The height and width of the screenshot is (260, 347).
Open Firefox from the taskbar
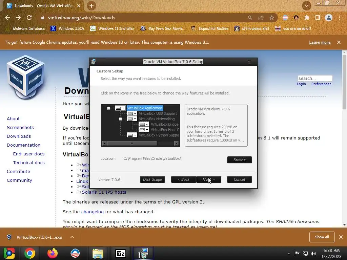(x=53, y=253)
